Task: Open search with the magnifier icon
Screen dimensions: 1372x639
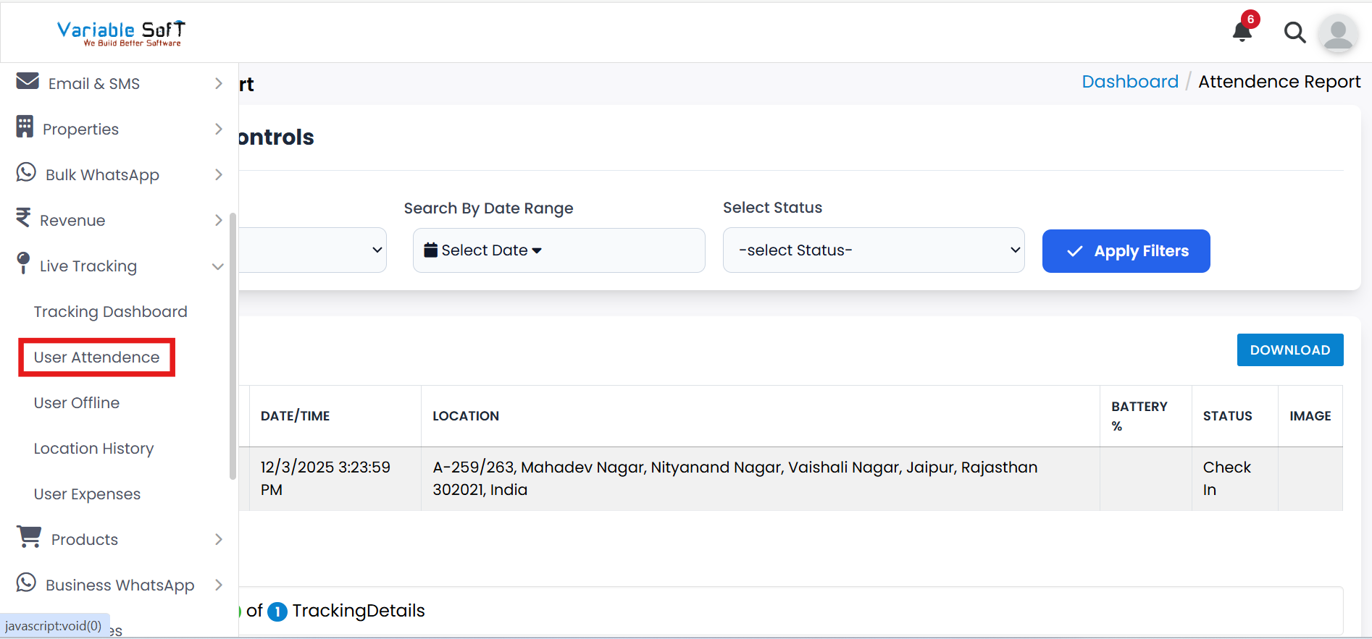Action: click(x=1294, y=33)
